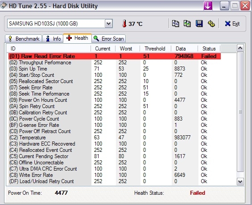Click the HD Tune app icon in title bar
The width and height of the screenshot is (252, 205).
pyautogui.click(x=3, y=6)
